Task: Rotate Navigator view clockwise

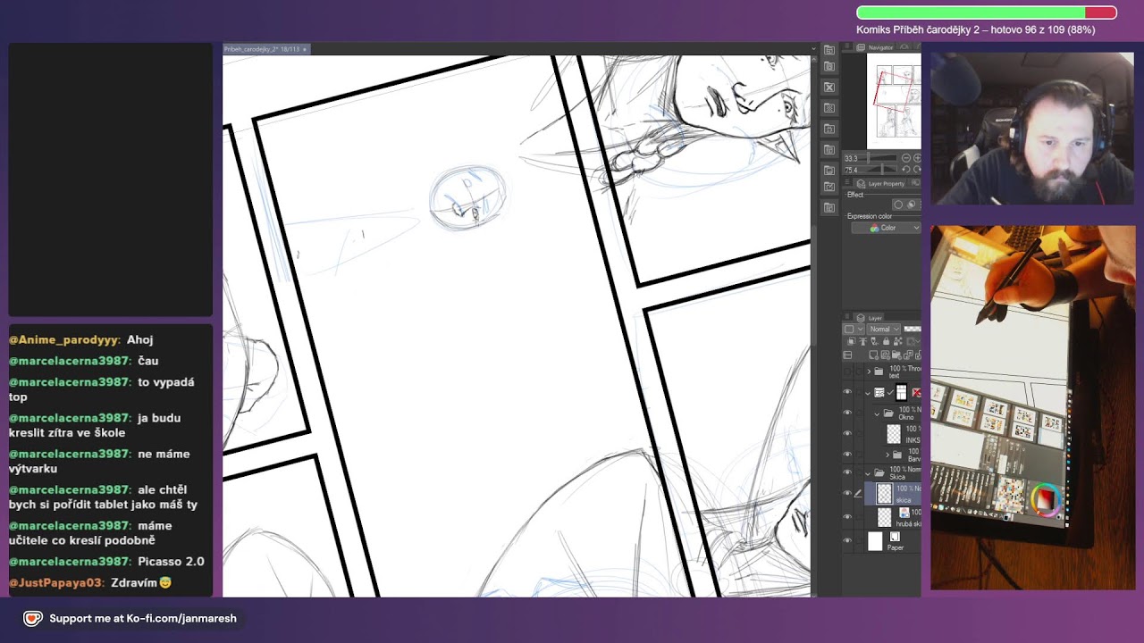Action: click(917, 169)
